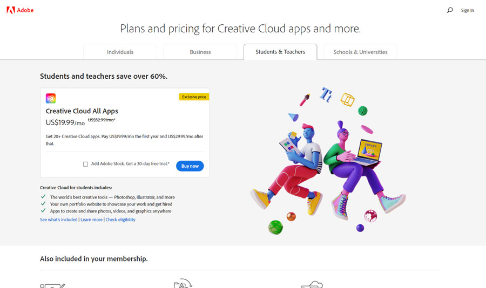Image resolution: width=486 pixels, height=288 pixels.
Task: Switch to the Individuals tab
Action: pos(120,52)
